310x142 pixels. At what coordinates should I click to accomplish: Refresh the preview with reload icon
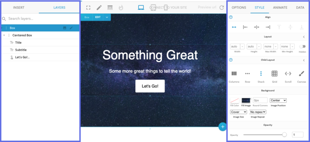pos(222,8)
